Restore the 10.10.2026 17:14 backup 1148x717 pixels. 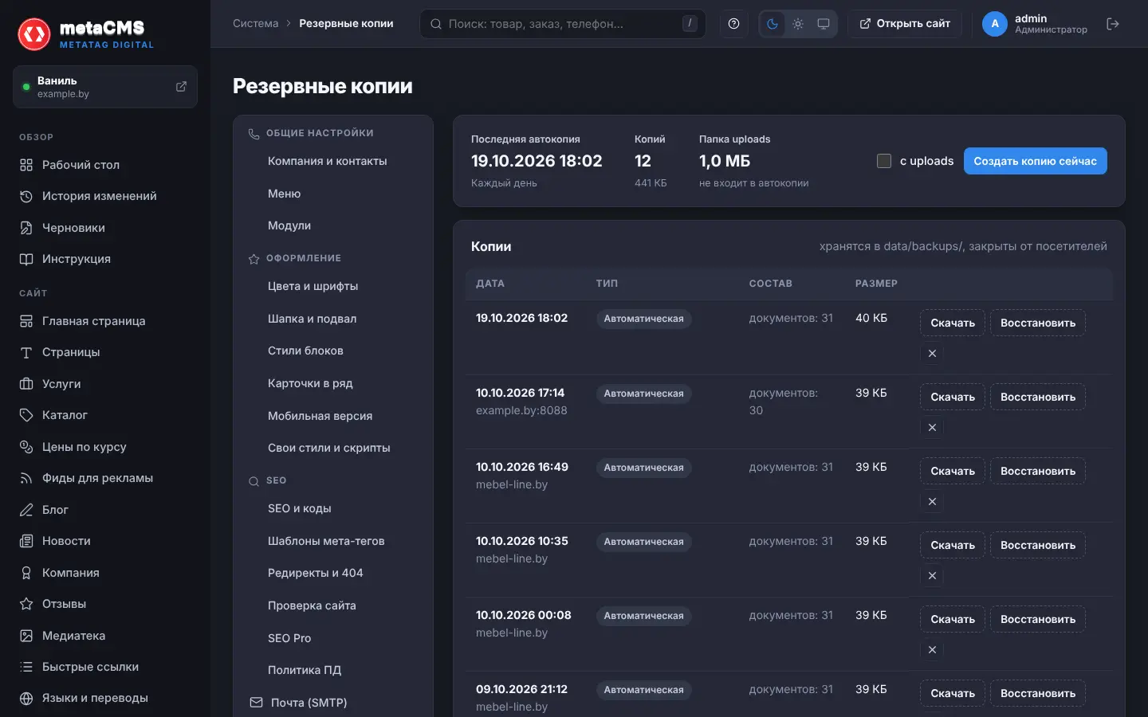tap(1038, 397)
